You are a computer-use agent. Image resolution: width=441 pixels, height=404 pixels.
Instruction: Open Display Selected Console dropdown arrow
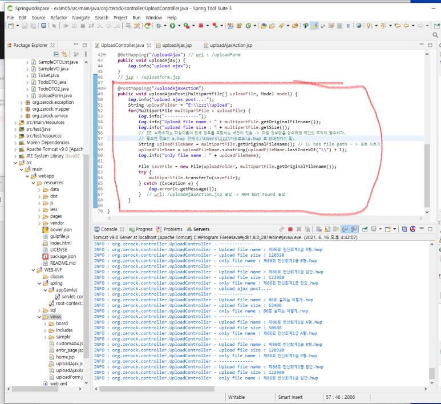point(381,229)
